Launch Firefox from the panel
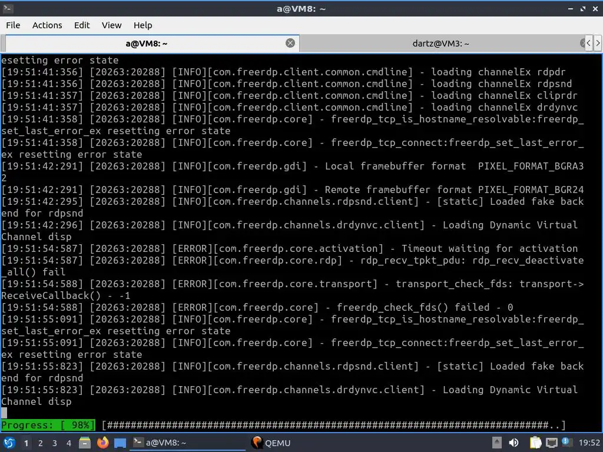The image size is (603, 452). (102, 443)
